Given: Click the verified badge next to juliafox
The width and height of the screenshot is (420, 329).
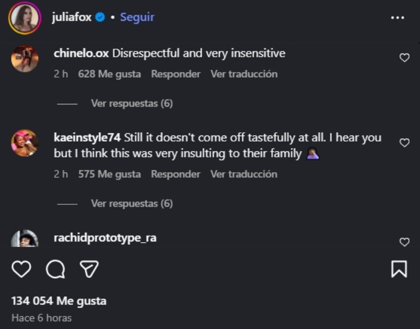Looking at the screenshot, I should [100, 17].
